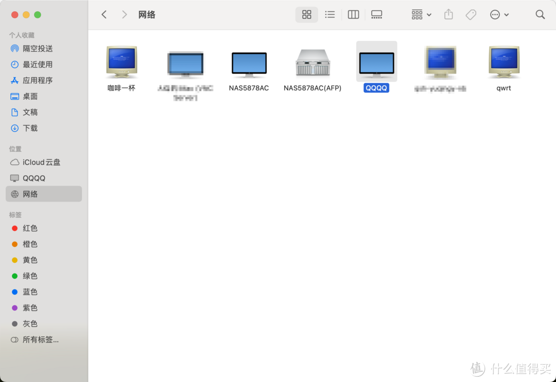
Task: Open 应用程序 in the sidebar
Action: (44, 80)
